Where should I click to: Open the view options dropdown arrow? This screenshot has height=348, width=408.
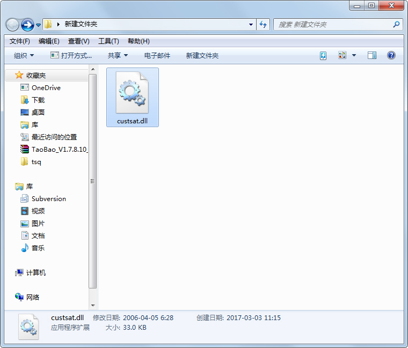click(354, 55)
